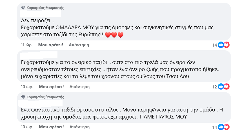Viewport: 240px width, 130px height.
Task: Reply to the third comment ΠΑΜΕ ΠΑΦΟΣ ΜΟΥ
Action: pyautogui.click(x=80, y=127)
